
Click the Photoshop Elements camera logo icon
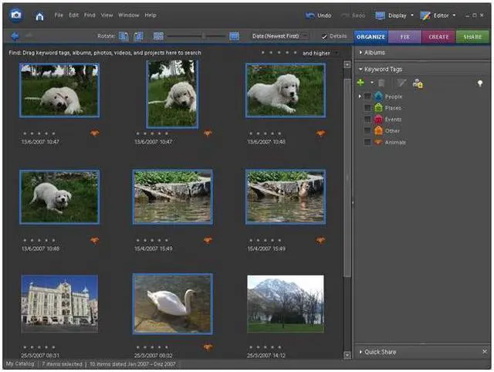pos(15,15)
